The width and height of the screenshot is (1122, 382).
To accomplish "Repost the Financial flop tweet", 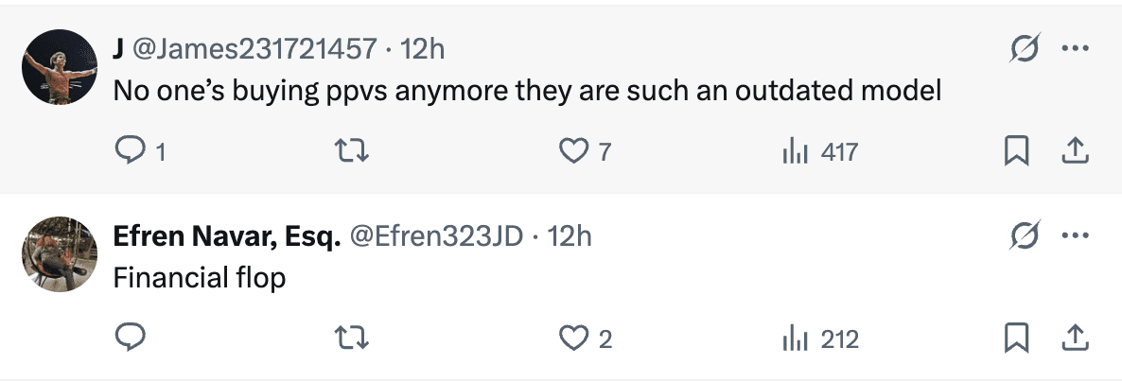I will (351, 338).
